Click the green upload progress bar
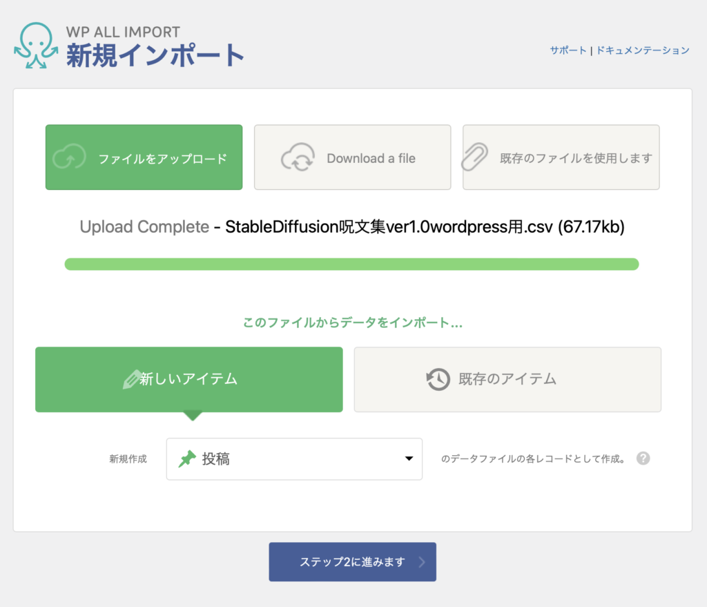Viewport: 707px width, 607px height. click(x=351, y=264)
